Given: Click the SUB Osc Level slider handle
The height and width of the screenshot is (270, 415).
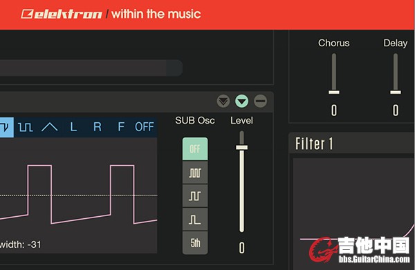Looking at the screenshot, I should tap(241, 147).
